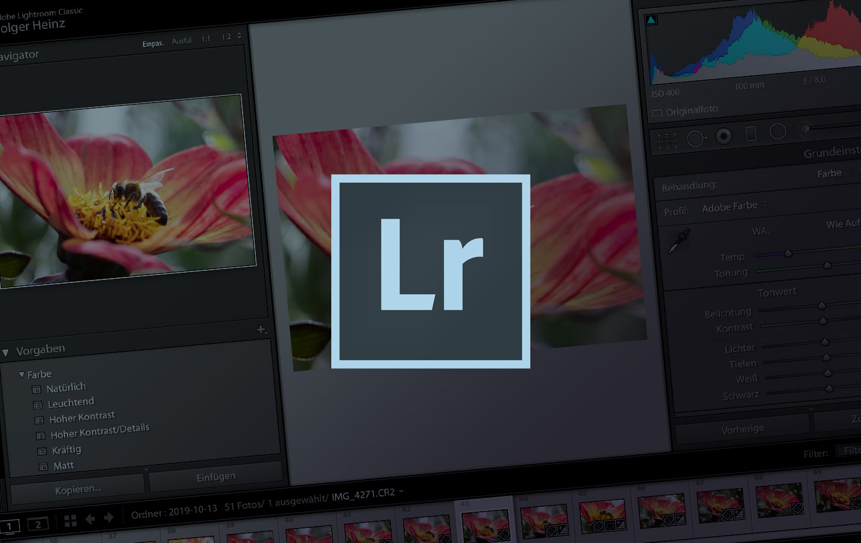Toggle shadow clipping triangle in histogram
This screenshot has height=543, width=861.
pyautogui.click(x=651, y=20)
